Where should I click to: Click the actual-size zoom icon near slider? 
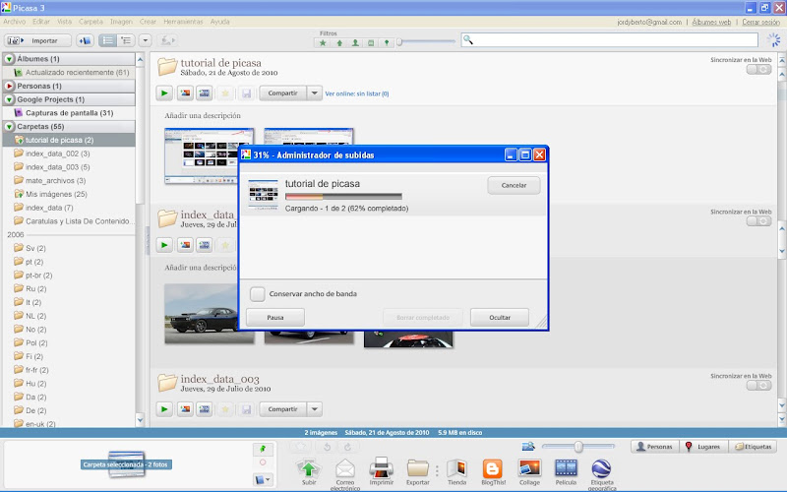point(527,446)
